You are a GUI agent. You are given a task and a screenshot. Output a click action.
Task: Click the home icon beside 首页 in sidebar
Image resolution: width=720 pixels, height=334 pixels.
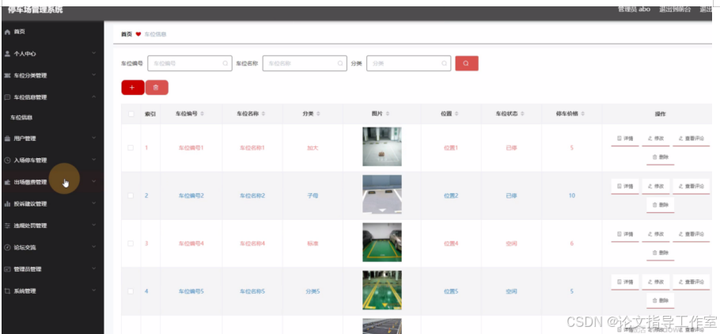click(7, 32)
